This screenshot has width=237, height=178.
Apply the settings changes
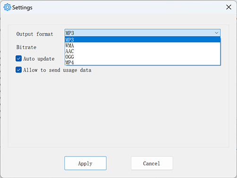pos(85,163)
